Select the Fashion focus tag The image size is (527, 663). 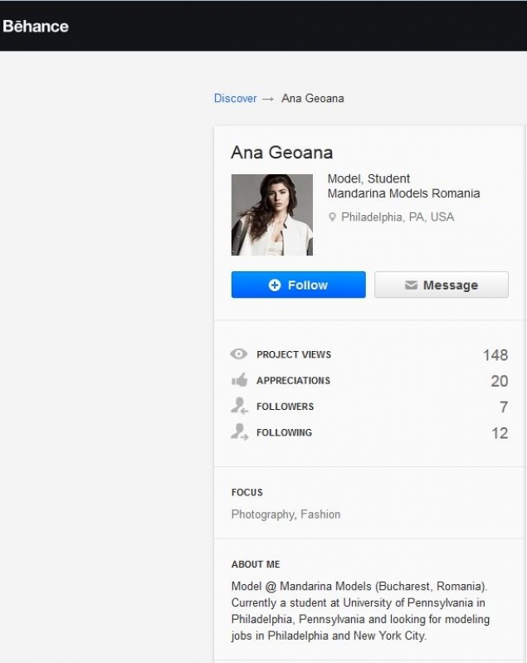[x=320, y=514]
